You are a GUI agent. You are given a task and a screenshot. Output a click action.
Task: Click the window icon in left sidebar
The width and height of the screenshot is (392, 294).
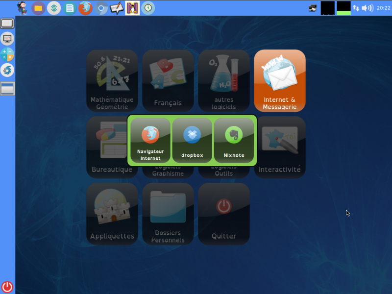click(x=7, y=89)
